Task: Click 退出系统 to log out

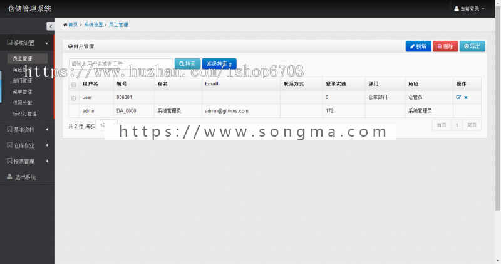Action: coord(22,177)
